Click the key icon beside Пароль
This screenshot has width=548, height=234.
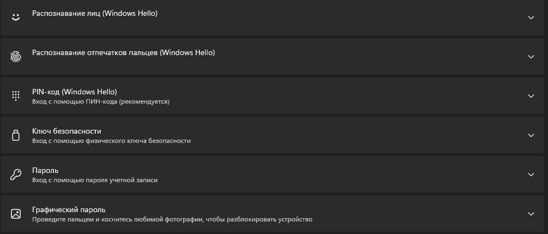tap(15, 175)
